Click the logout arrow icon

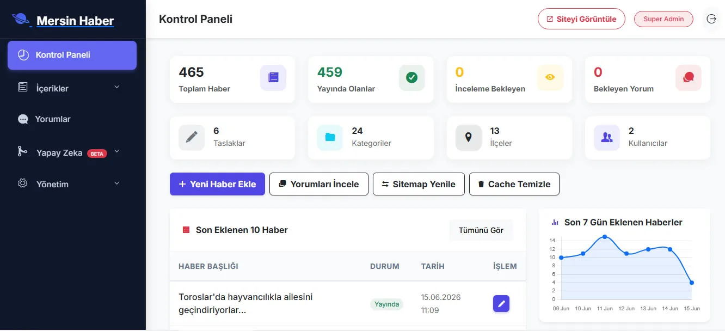(x=711, y=19)
